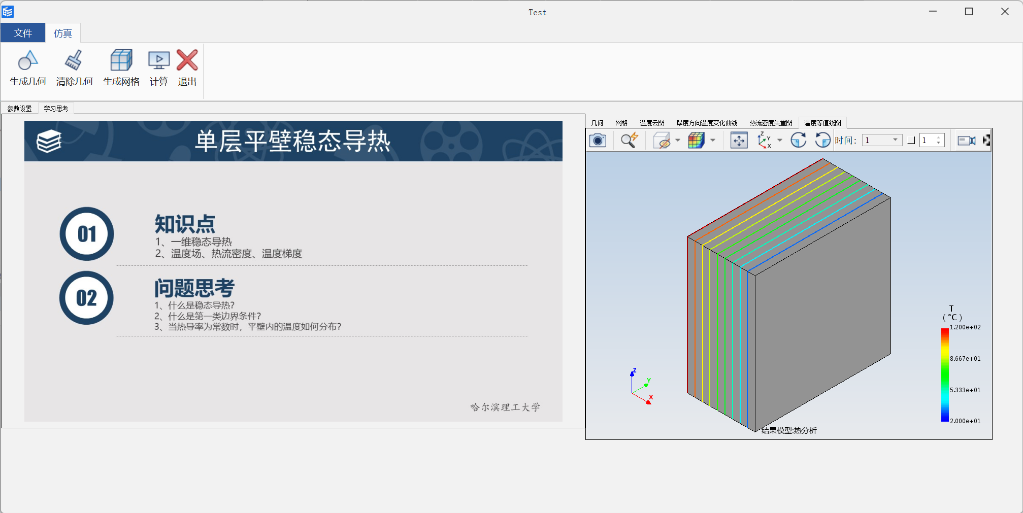Click text '2、温度场、热流密度、温度梯度'
The width and height of the screenshot is (1023, 513).
pos(228,253)
